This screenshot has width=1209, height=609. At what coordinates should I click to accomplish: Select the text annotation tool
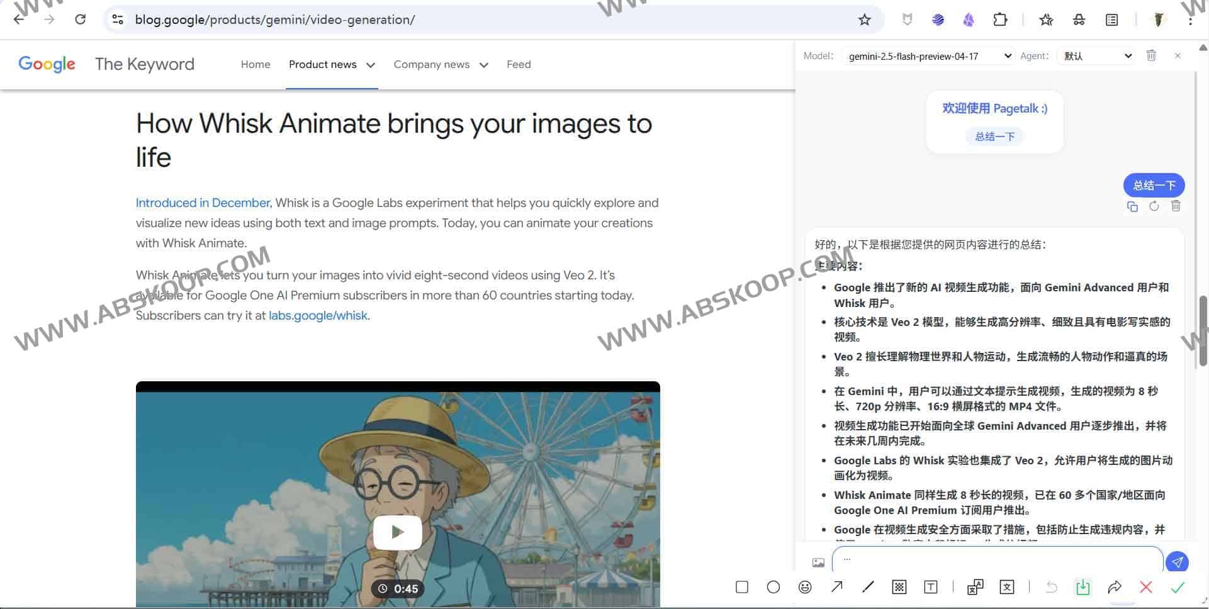[x=931, y=587]
